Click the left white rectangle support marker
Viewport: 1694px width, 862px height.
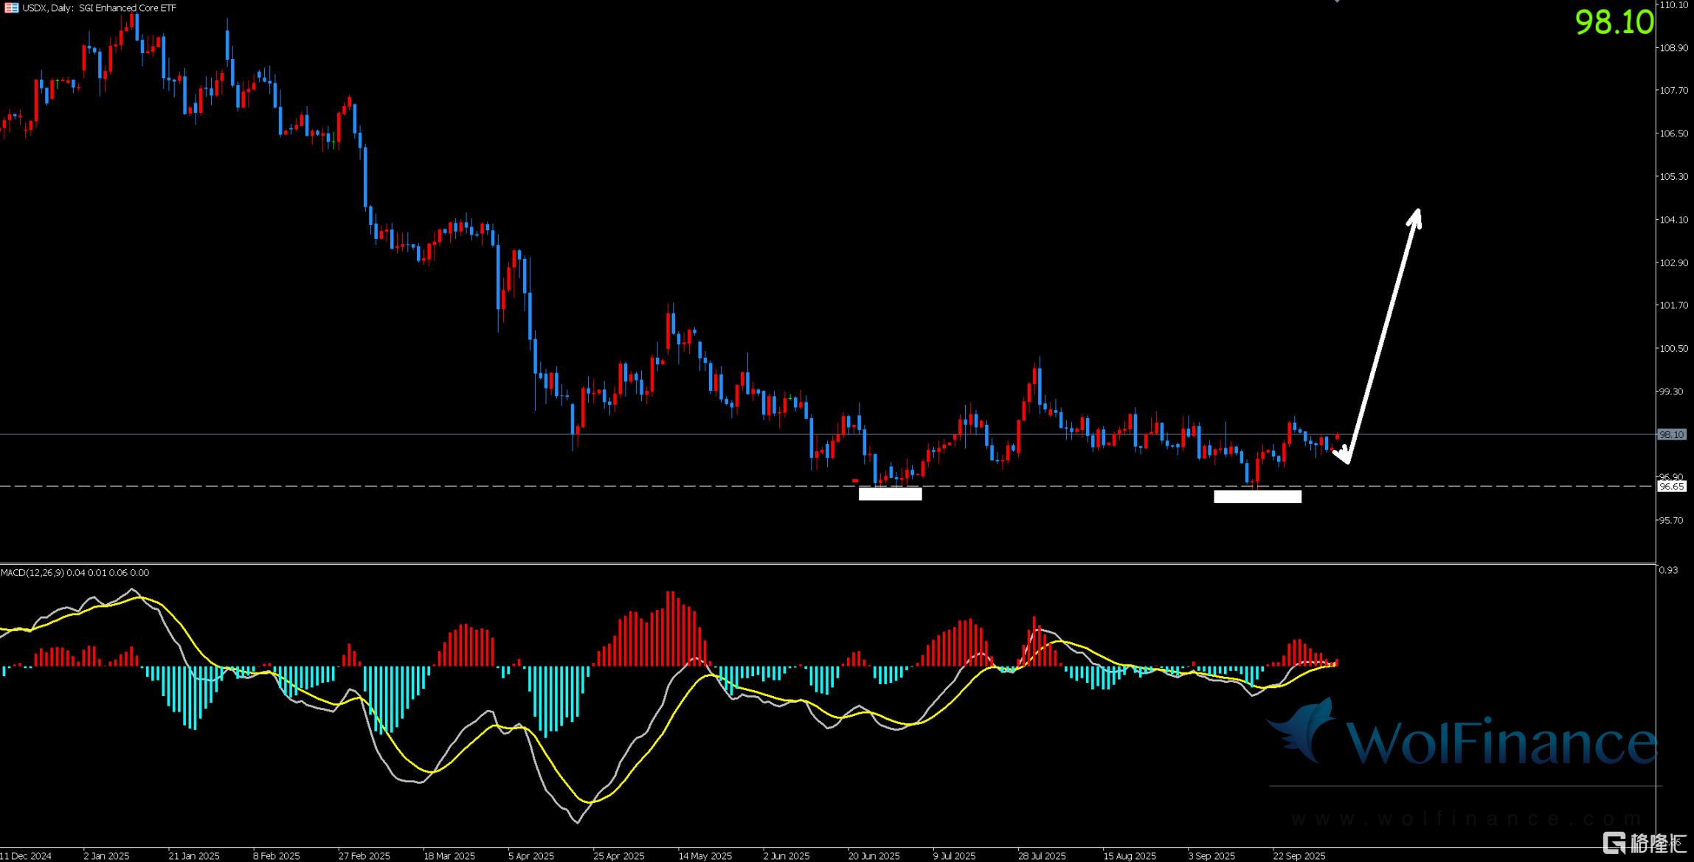point(890,494)
